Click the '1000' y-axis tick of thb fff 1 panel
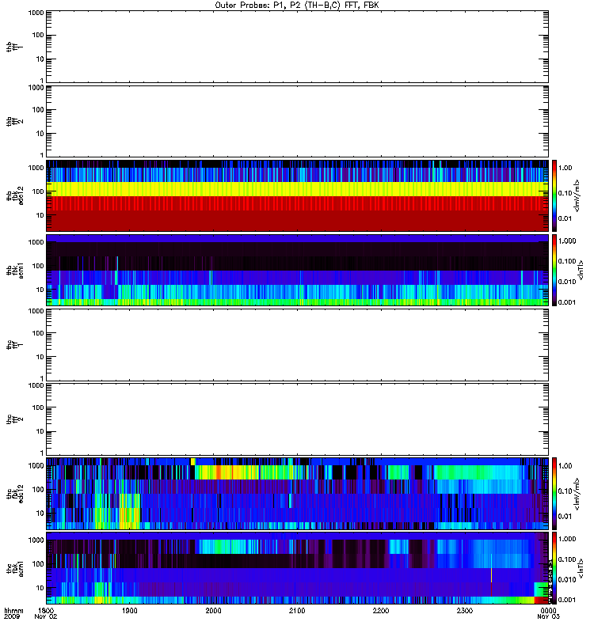The image size is (594, 633). pyautogui.click(x=36, y=13)
